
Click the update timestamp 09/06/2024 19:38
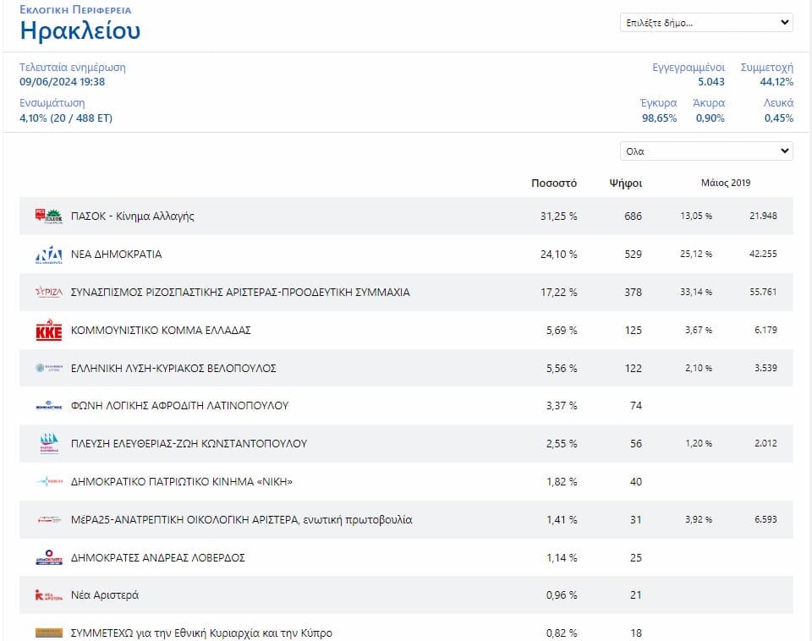62,82
